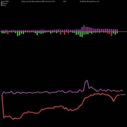Viewport: 127px width, 127px height.
Task: Click the Volume legend label
Action: [5, 4]
